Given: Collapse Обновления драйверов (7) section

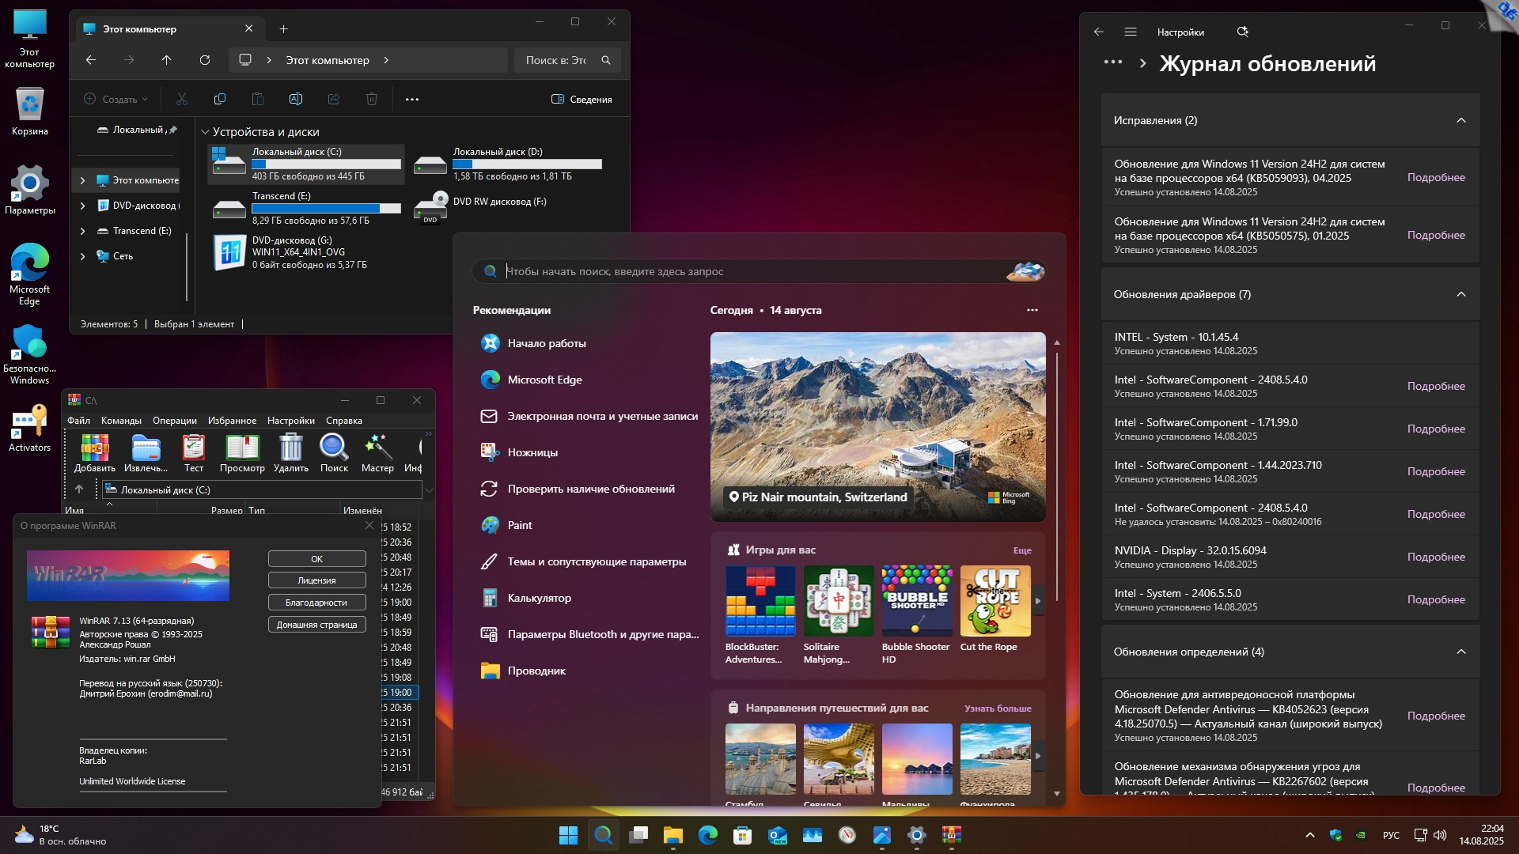Looking at the screenshot, I should (1460, 294).
